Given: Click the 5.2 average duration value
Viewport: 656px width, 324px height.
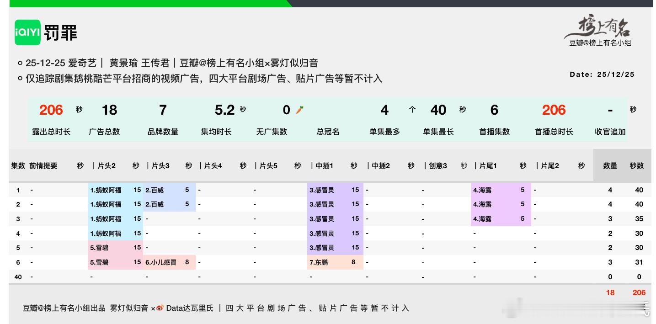Looking at the screenshot, I should coord(224,110).
